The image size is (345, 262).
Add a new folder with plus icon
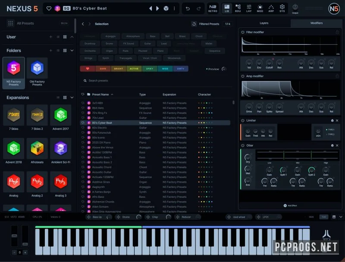point(51,50)
